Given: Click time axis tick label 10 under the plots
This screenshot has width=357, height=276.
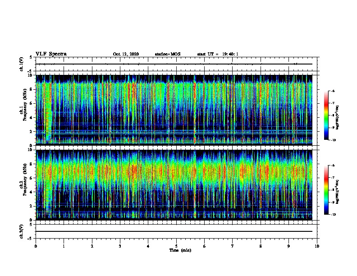Looking at the screenshot, I should coord(317,246).
